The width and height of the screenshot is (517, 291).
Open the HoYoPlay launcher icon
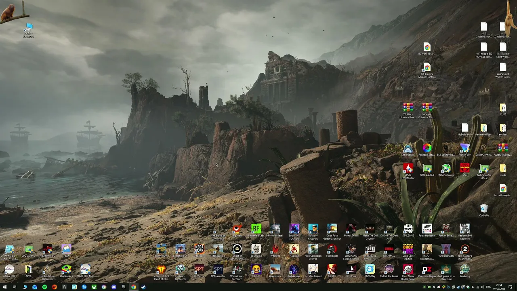click(x=370, y=271)
